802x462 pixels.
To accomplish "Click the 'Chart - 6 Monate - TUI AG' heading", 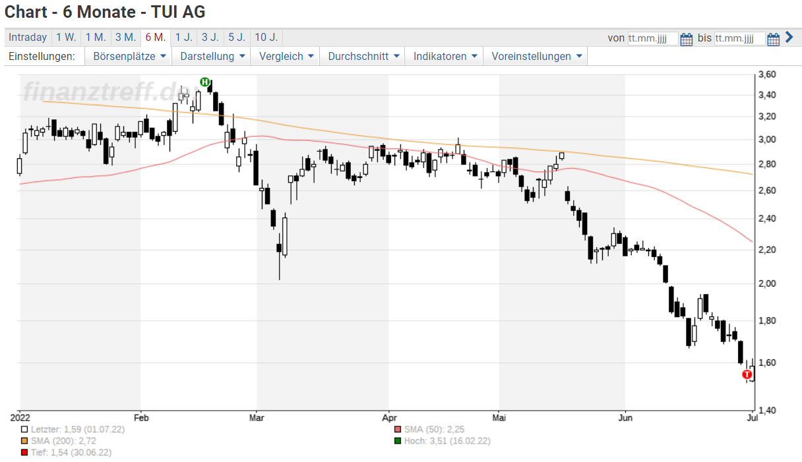I will point(105,11).
